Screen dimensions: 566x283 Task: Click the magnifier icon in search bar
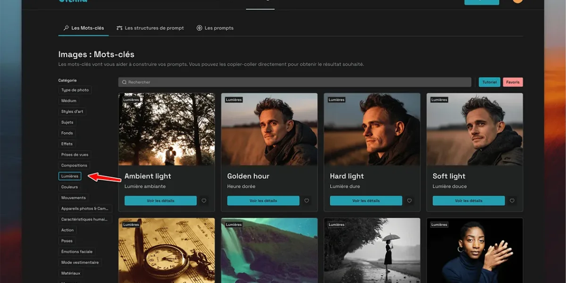tap(125, 82)
